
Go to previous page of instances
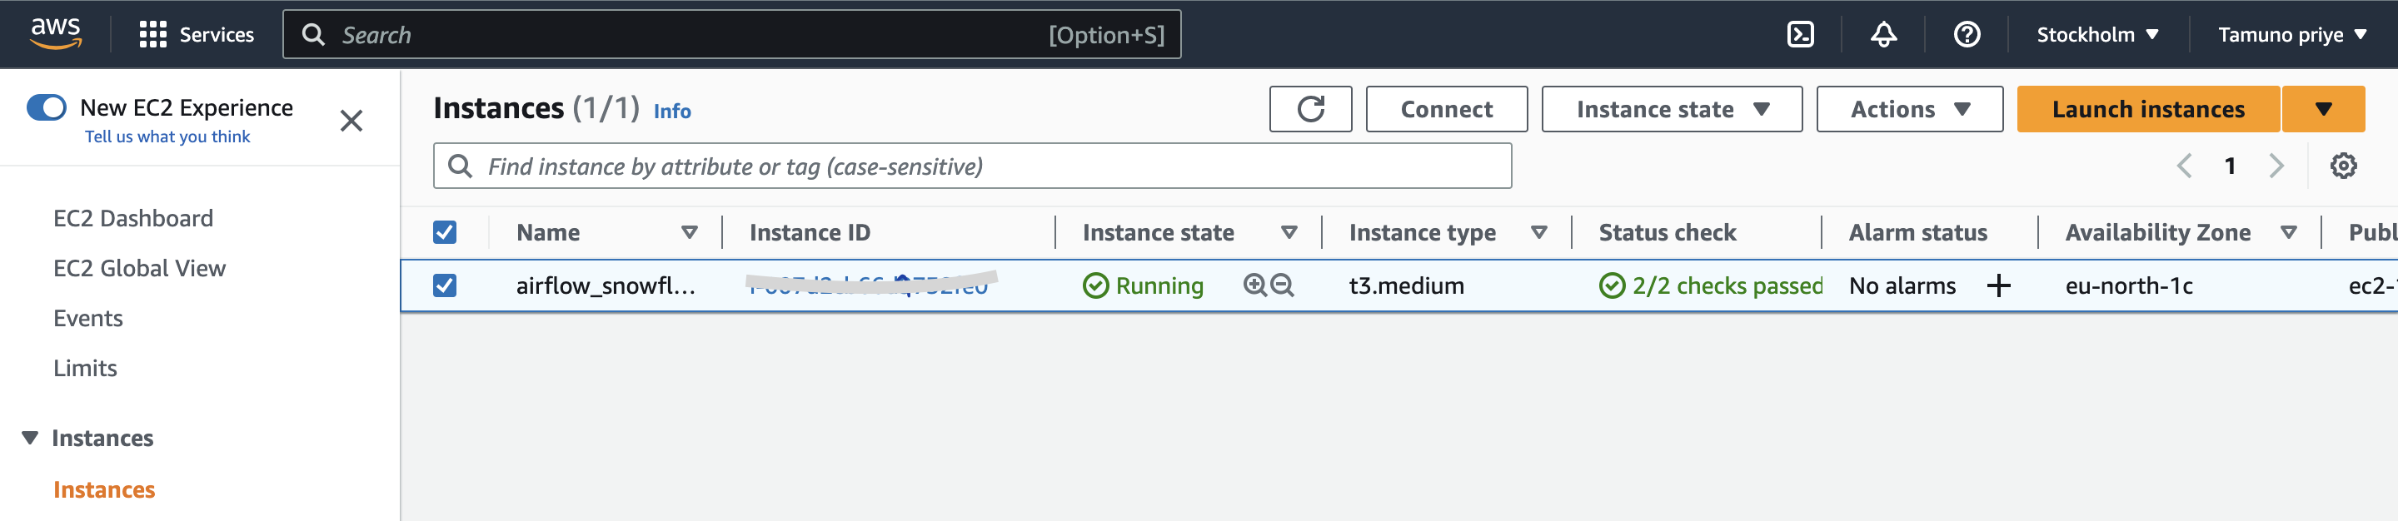(2184, 166)
